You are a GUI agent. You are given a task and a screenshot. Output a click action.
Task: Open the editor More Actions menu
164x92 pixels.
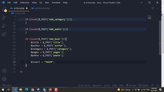click(x=157, y=8)
